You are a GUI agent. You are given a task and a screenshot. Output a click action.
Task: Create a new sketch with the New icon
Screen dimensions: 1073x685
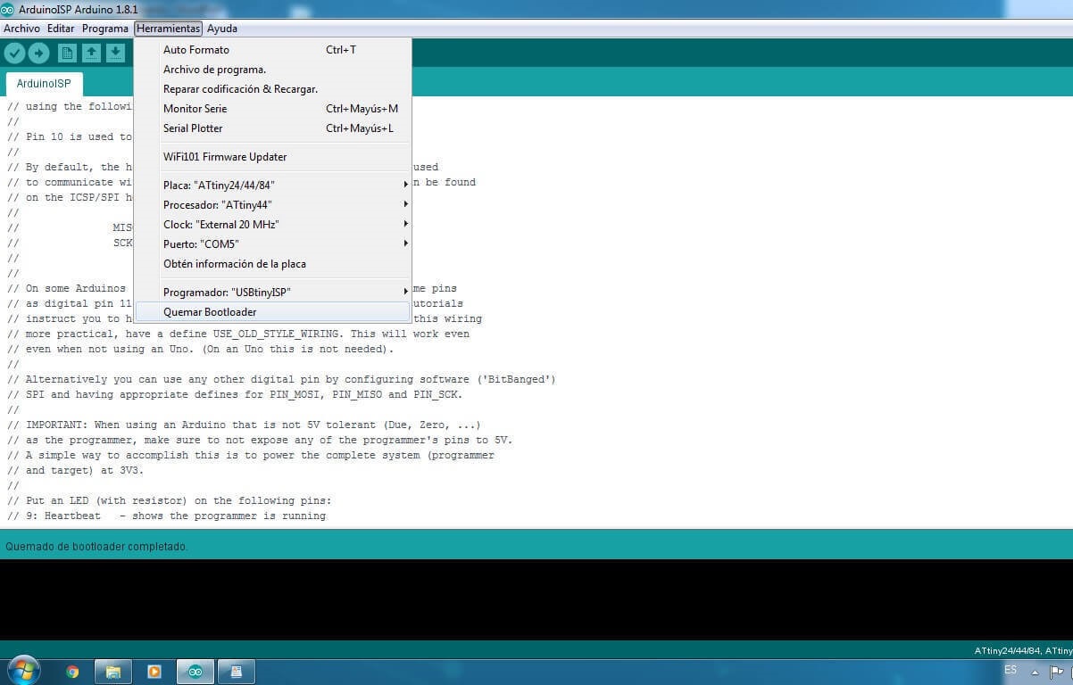coord(67,54)
